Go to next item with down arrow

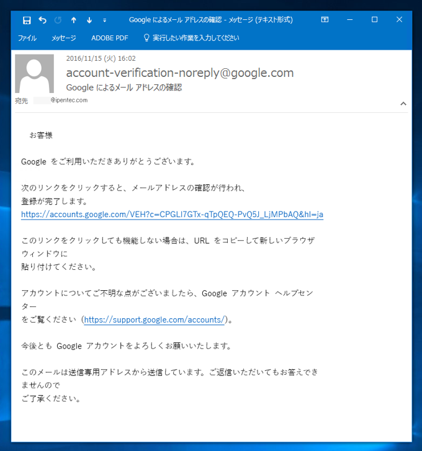89,20
